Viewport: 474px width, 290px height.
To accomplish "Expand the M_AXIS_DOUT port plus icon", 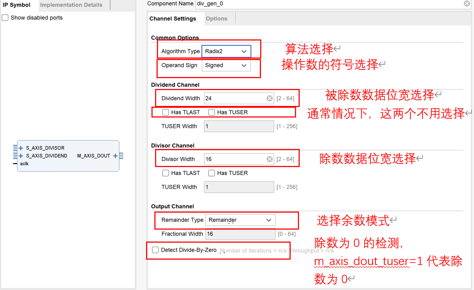I will (115, 156).
